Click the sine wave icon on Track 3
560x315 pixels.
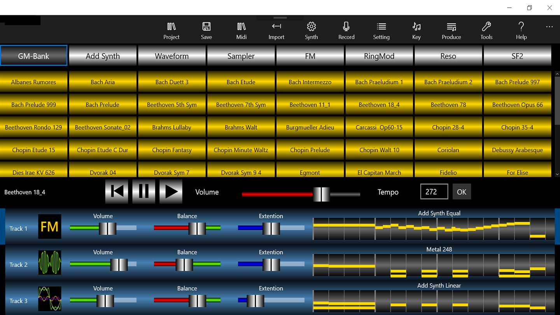pyautogui.click(x=49, y=299)
